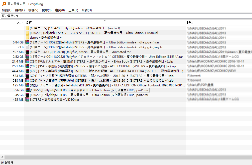The image size is (252, 165).
Task: Click the Everything magnifier icon in title bar
Action: pyautogui.click(x=4, y=4)
